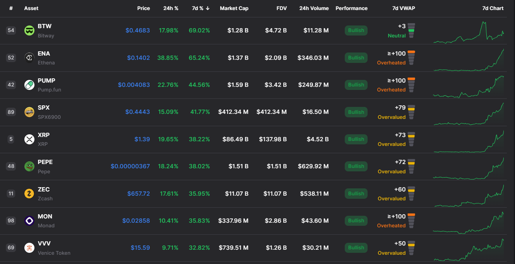Image resolution: width=515 pixels, height=264 pixels.
Task: Click the Bullish badge in BTW row
Action: [356, 30]
